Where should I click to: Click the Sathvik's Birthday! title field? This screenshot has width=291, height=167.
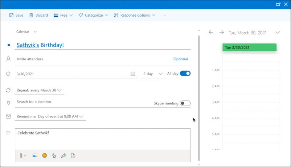pyautogui.click(x=103, y=45)
